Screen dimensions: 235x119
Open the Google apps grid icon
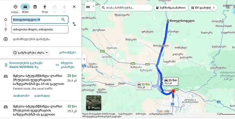tap(228, 7)
